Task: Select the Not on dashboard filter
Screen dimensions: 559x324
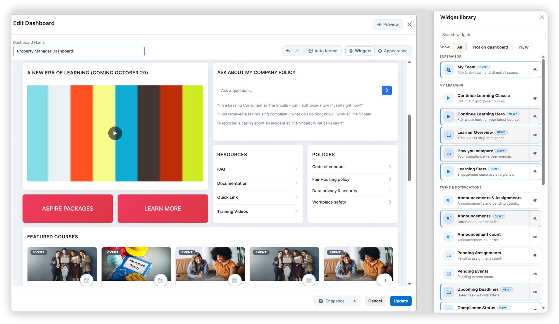Action: pyautogui.click(x=490, y=47)
